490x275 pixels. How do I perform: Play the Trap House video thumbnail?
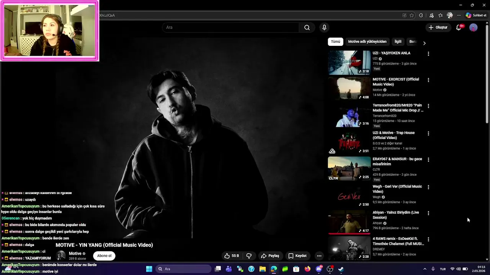[x=349, y=142]
